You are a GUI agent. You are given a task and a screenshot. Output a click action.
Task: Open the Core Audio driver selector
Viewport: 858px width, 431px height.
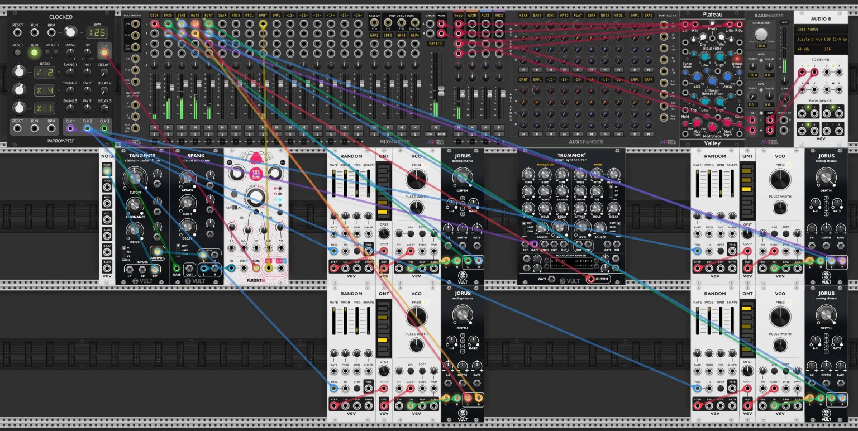click(x=820, y=28)
